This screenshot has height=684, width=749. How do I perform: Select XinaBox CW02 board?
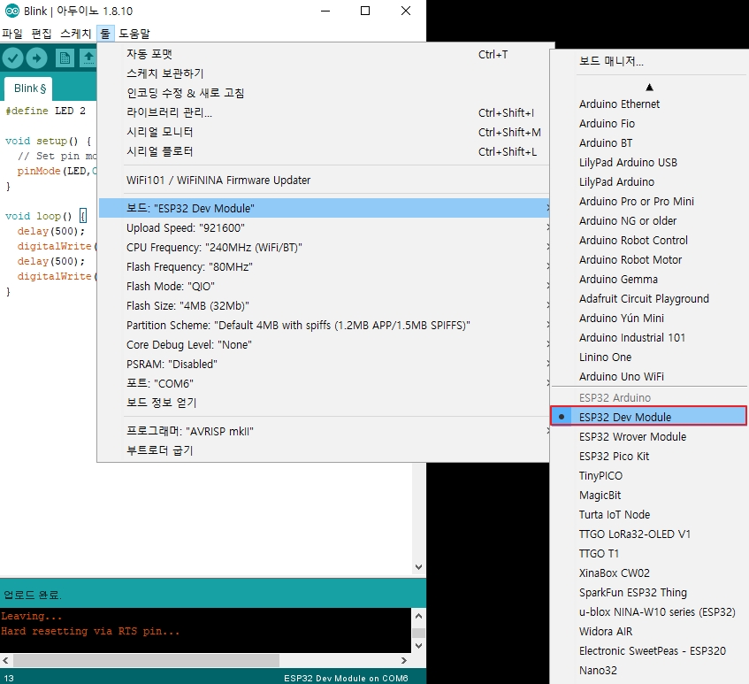648,573
